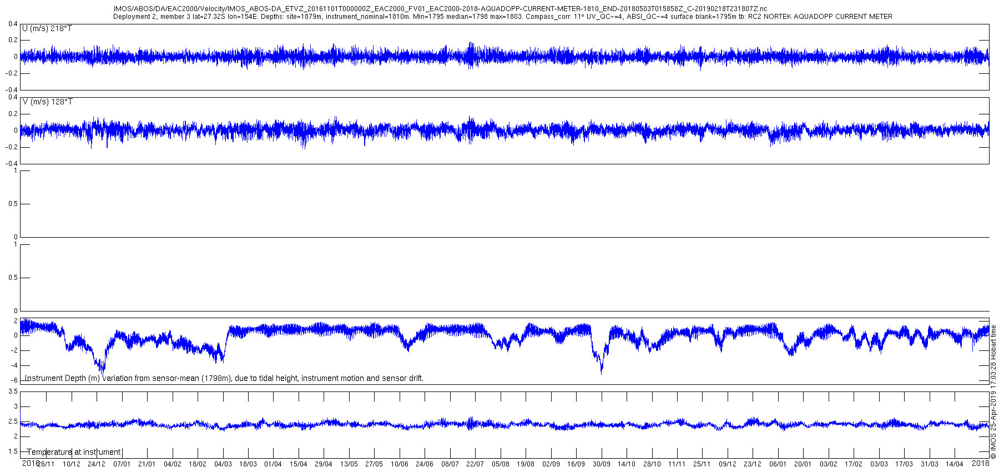
Task: Click the '23/12' date tick label
Action: click(753, 464)
